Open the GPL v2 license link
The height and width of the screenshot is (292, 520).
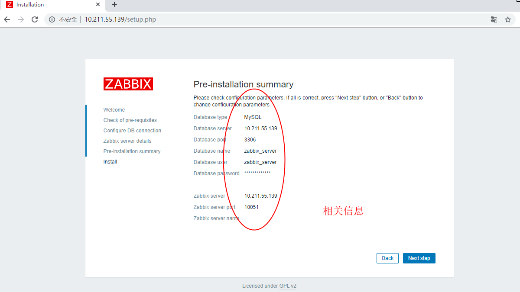(x=288, y=286)
